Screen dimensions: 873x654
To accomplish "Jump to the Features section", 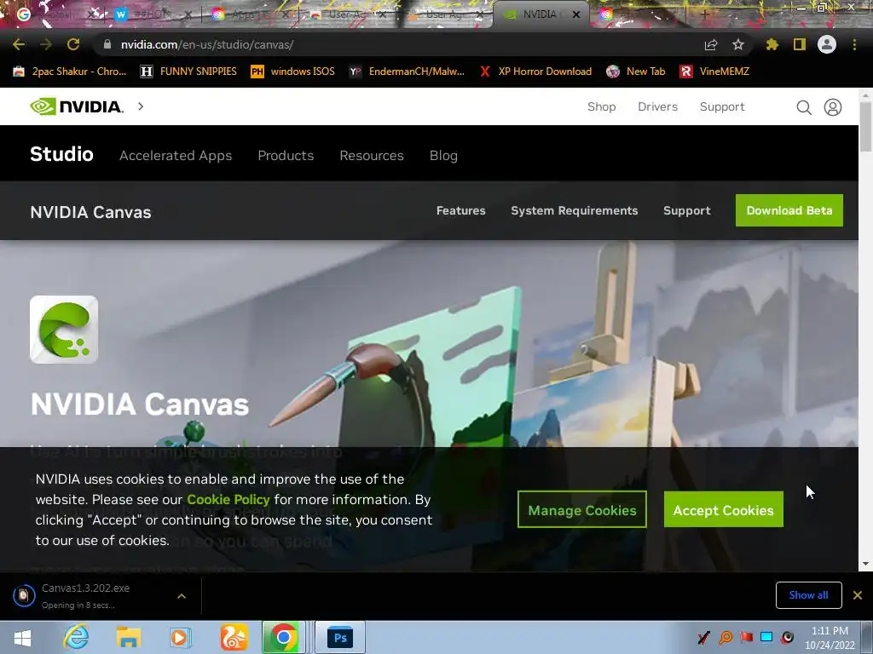I will [460, 211].
